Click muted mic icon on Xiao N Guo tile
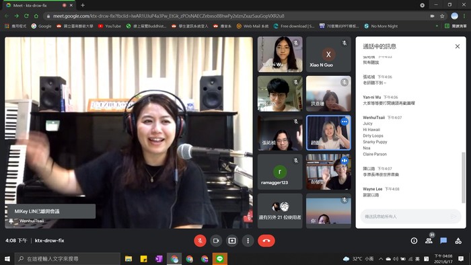Viewport: 471px width, 265px height. pyautogui.click(x=345, y=43)
